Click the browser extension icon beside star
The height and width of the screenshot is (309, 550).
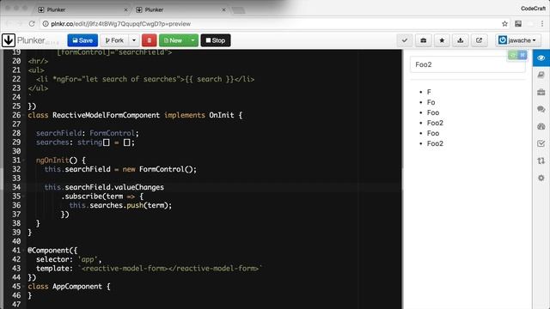click(x=518, y=24)
